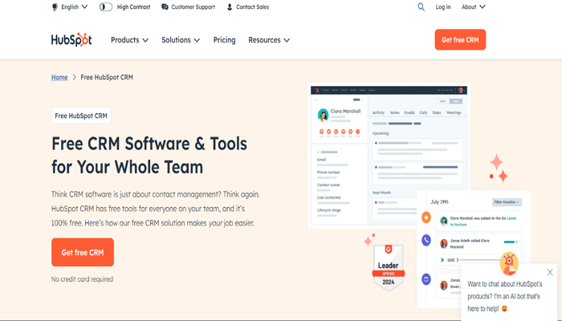Click the main hero headline text
The height and width of the screenshot is (321, 562).
pyautogui.click(x=149, y=155)
